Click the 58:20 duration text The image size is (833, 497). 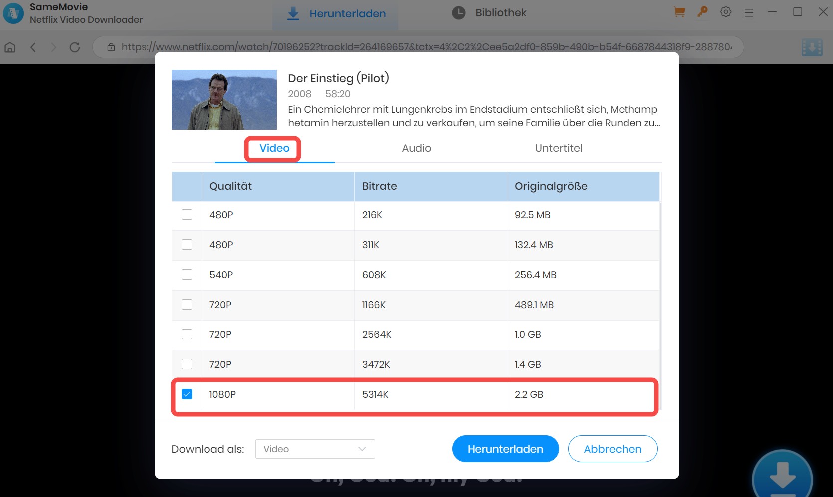pos(338,94)
